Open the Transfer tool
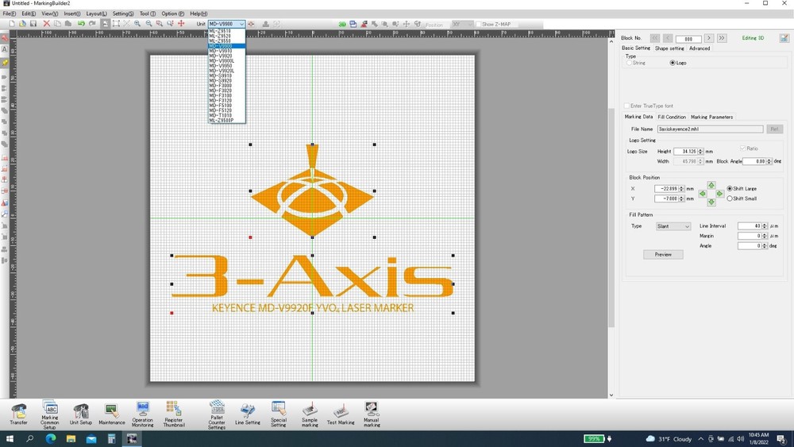794x447 pixels. (x=19, y=414)
